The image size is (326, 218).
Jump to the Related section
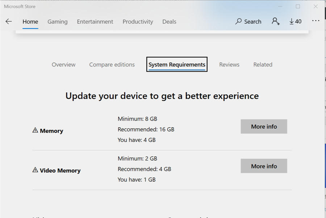pyautogui.click(x=263, y=65)
